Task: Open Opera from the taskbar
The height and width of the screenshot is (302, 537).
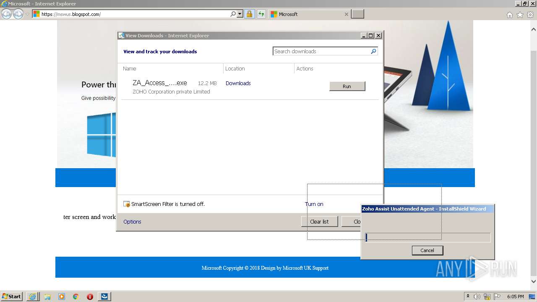Action: [x=90, y=296]
